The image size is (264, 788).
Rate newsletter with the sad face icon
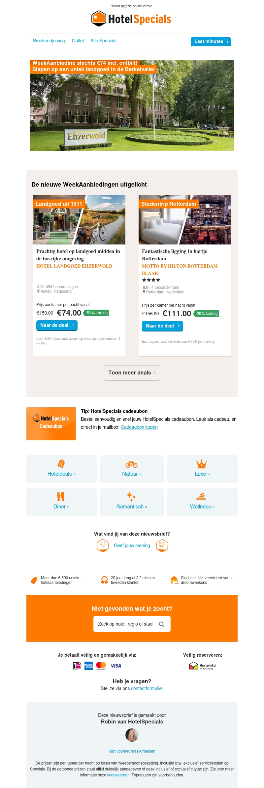(x=103, y=546)
